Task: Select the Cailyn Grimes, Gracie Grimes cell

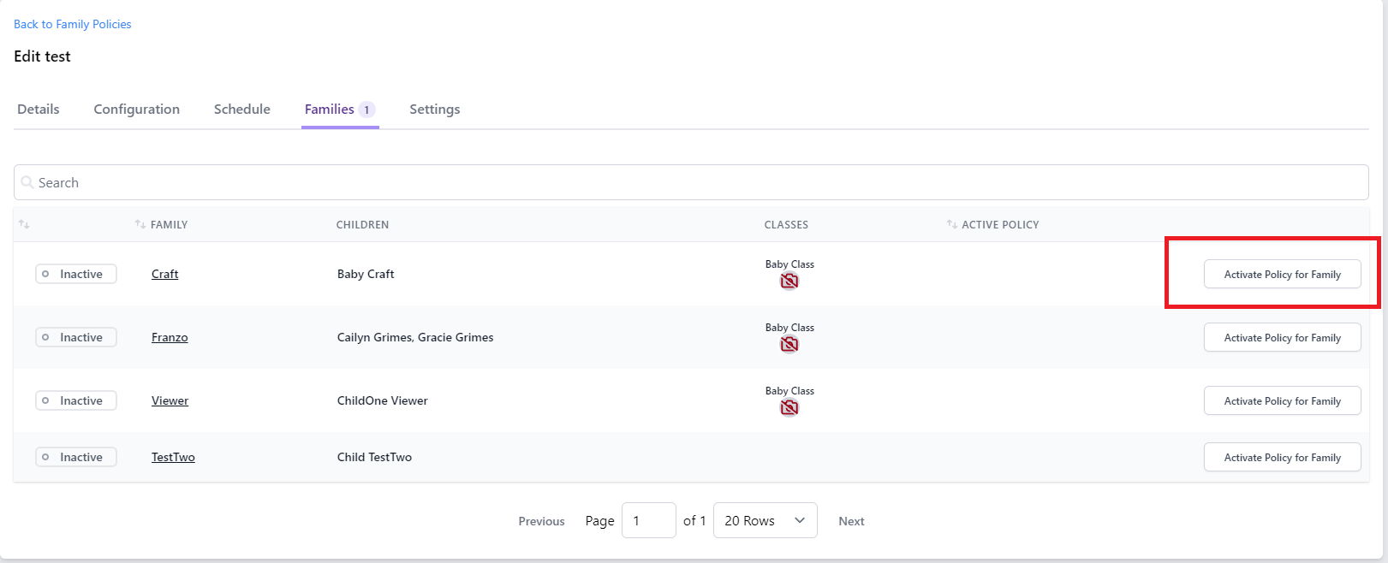Action: coord(415,337)
